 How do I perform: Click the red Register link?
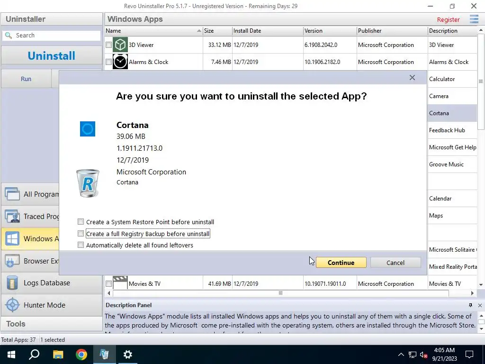(x=448, y=19)
